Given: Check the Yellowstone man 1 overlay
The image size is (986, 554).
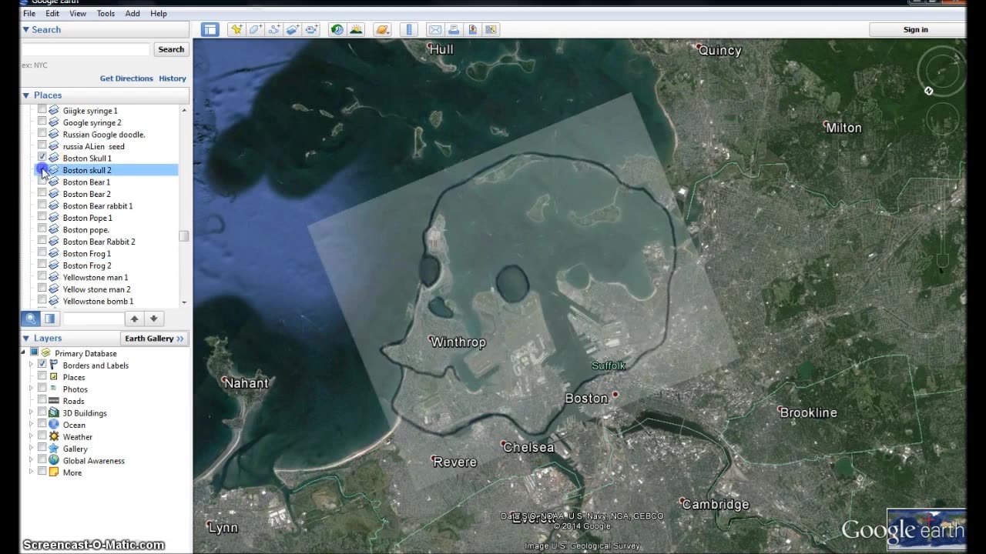Looking at the screenshot, I should (x=42, y=276).
